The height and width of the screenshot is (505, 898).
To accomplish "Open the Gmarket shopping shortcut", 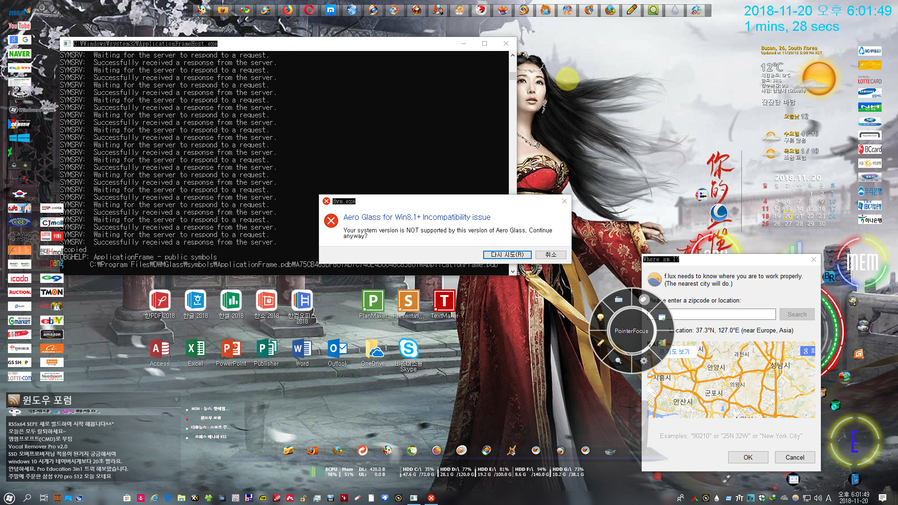I will pyautogui.click(x=19, y=321).
